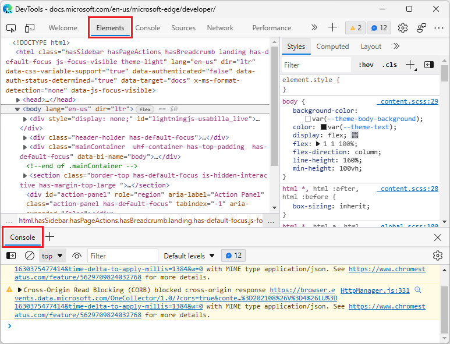Open the top Console tab

148,28
